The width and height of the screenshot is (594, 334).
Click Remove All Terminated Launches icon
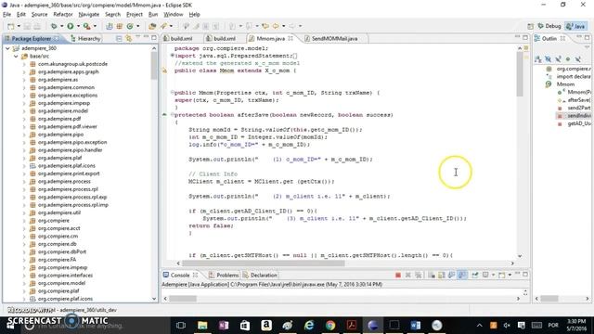click(419, 275)
